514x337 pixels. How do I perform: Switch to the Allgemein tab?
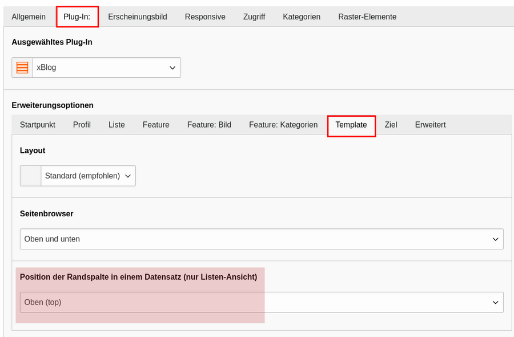[x=29, y=17]
